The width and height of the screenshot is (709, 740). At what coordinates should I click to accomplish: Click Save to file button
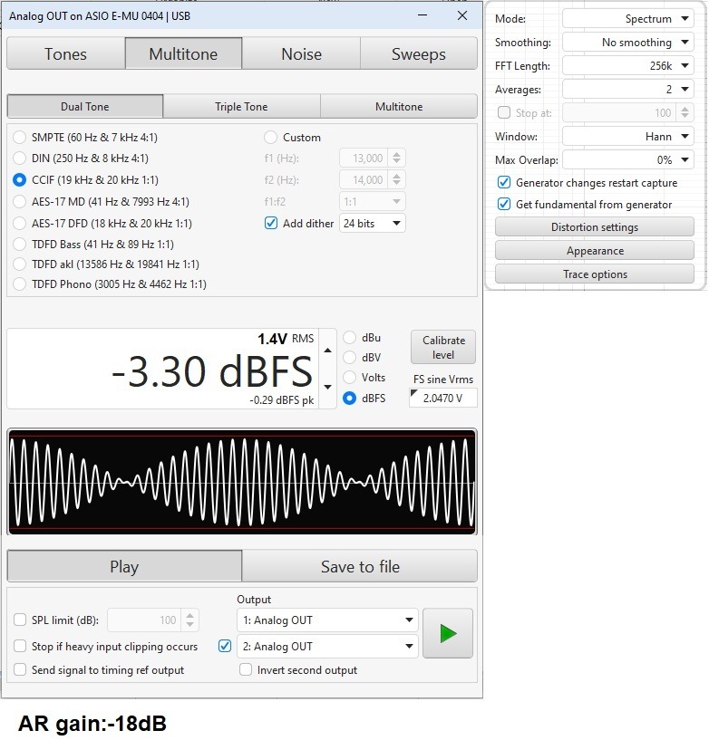tap(360, 566)
